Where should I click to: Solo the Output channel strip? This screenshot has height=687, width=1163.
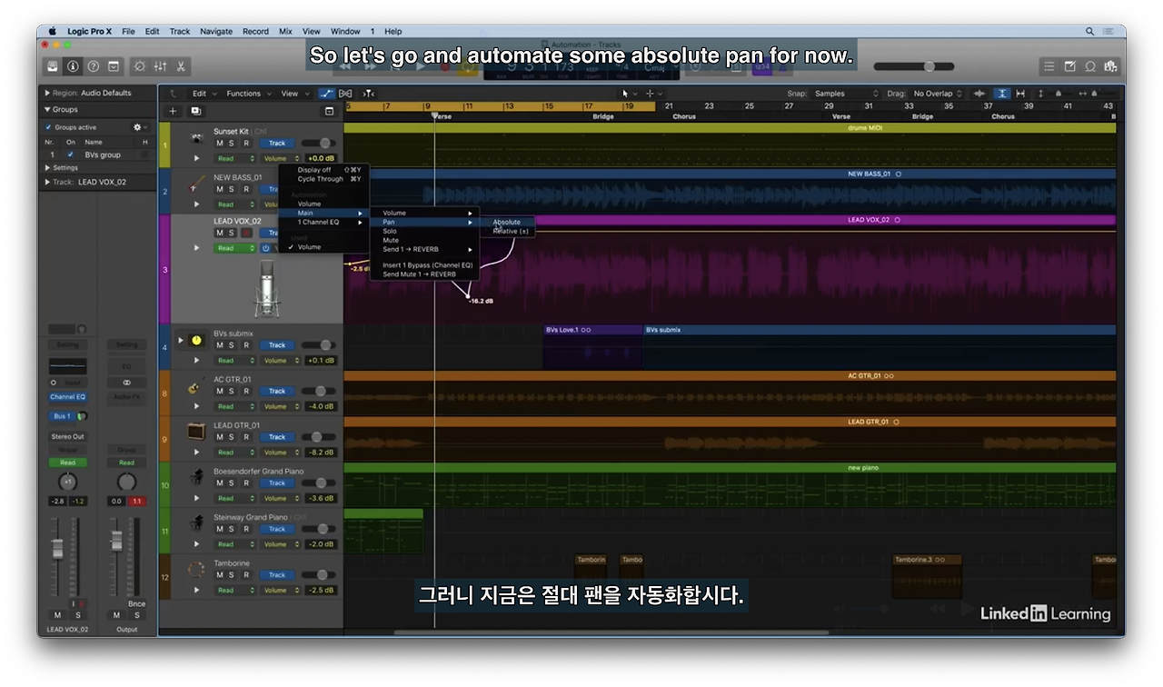point(136,615)
